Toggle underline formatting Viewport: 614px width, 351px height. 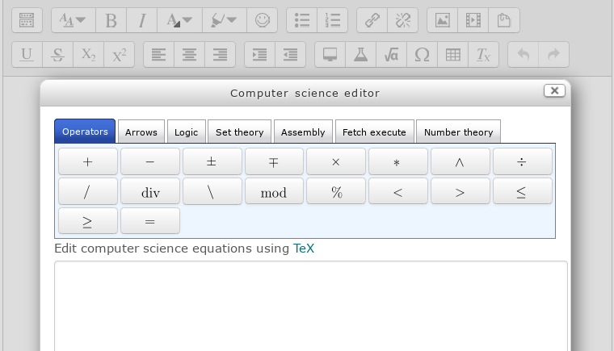point(27,54)
